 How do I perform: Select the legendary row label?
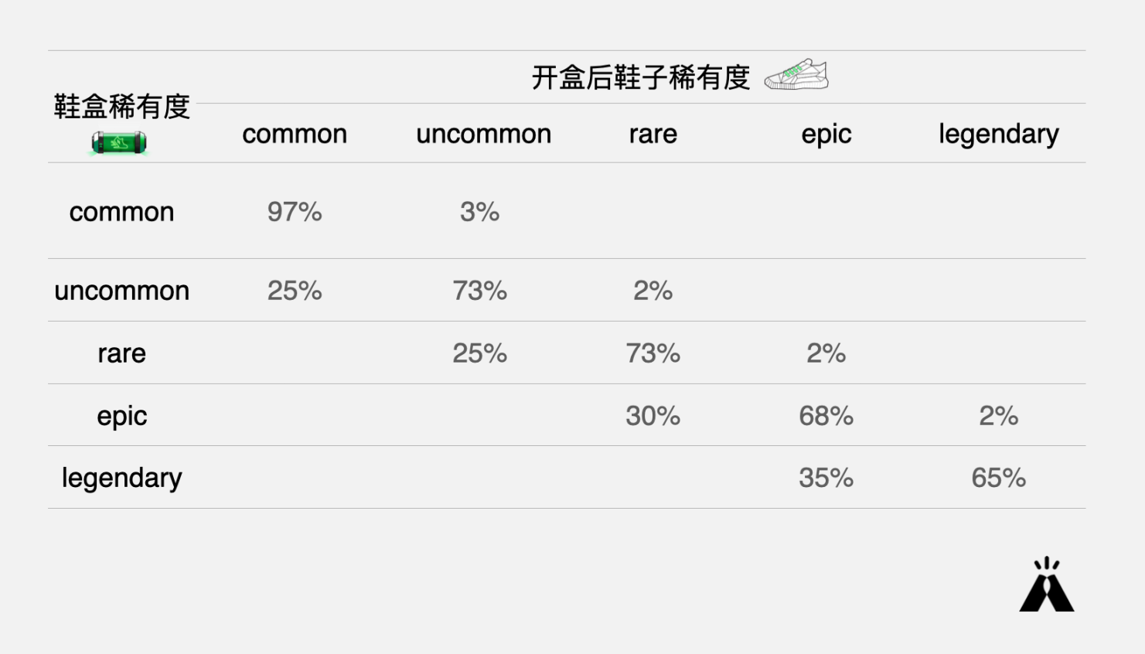point(121,478)
